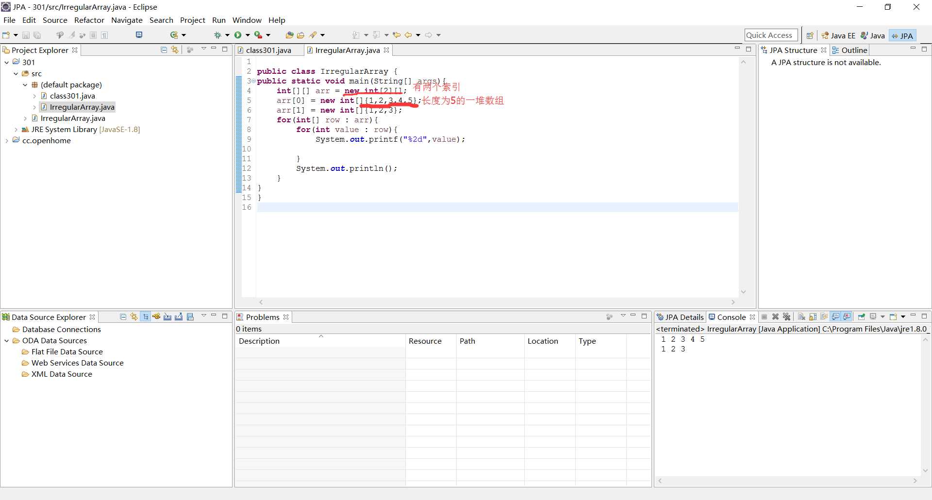The height and width of the screenshot is (500, 932).
Task: Click the Import profiles icon in Data Source Explorer
Action: coord(167,317)
